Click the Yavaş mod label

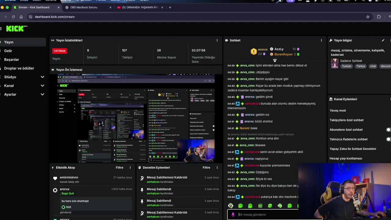pyautogui.click(x=338, y=110)
